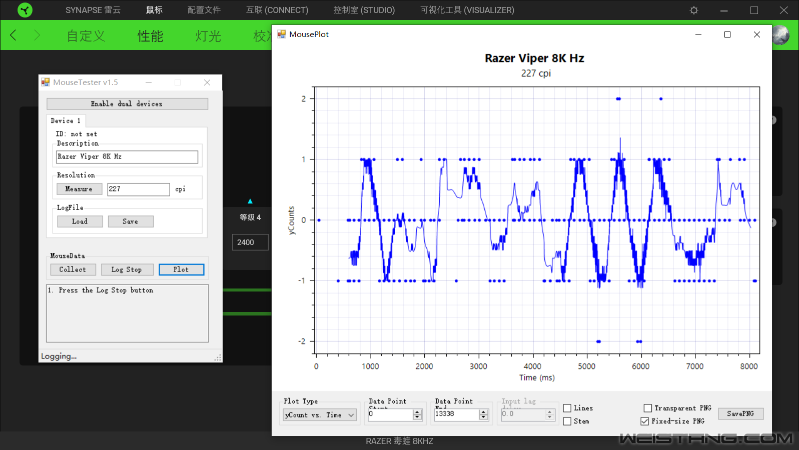
Task: Maximize the MousePlot window
Action: (727, 34)
